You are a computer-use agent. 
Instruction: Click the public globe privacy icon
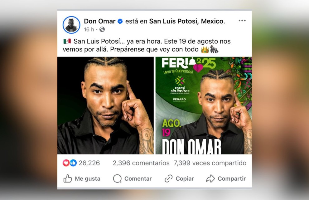[x=102, y=29]
